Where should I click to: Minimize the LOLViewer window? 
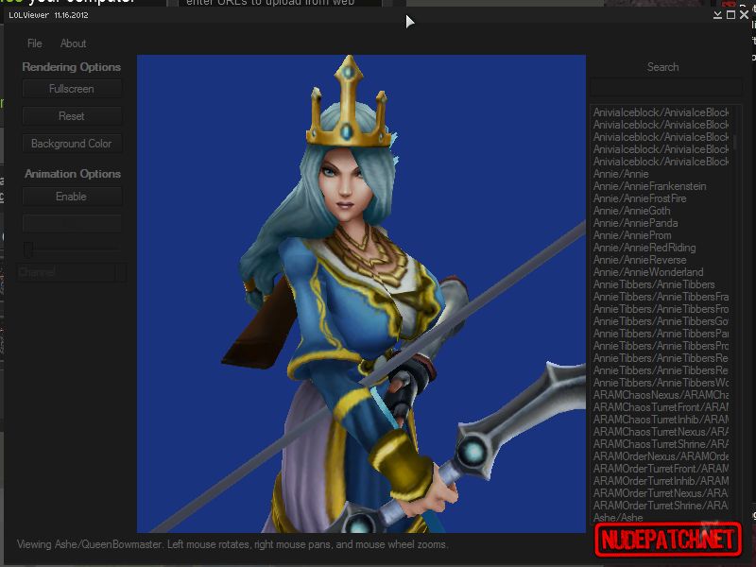718,15
